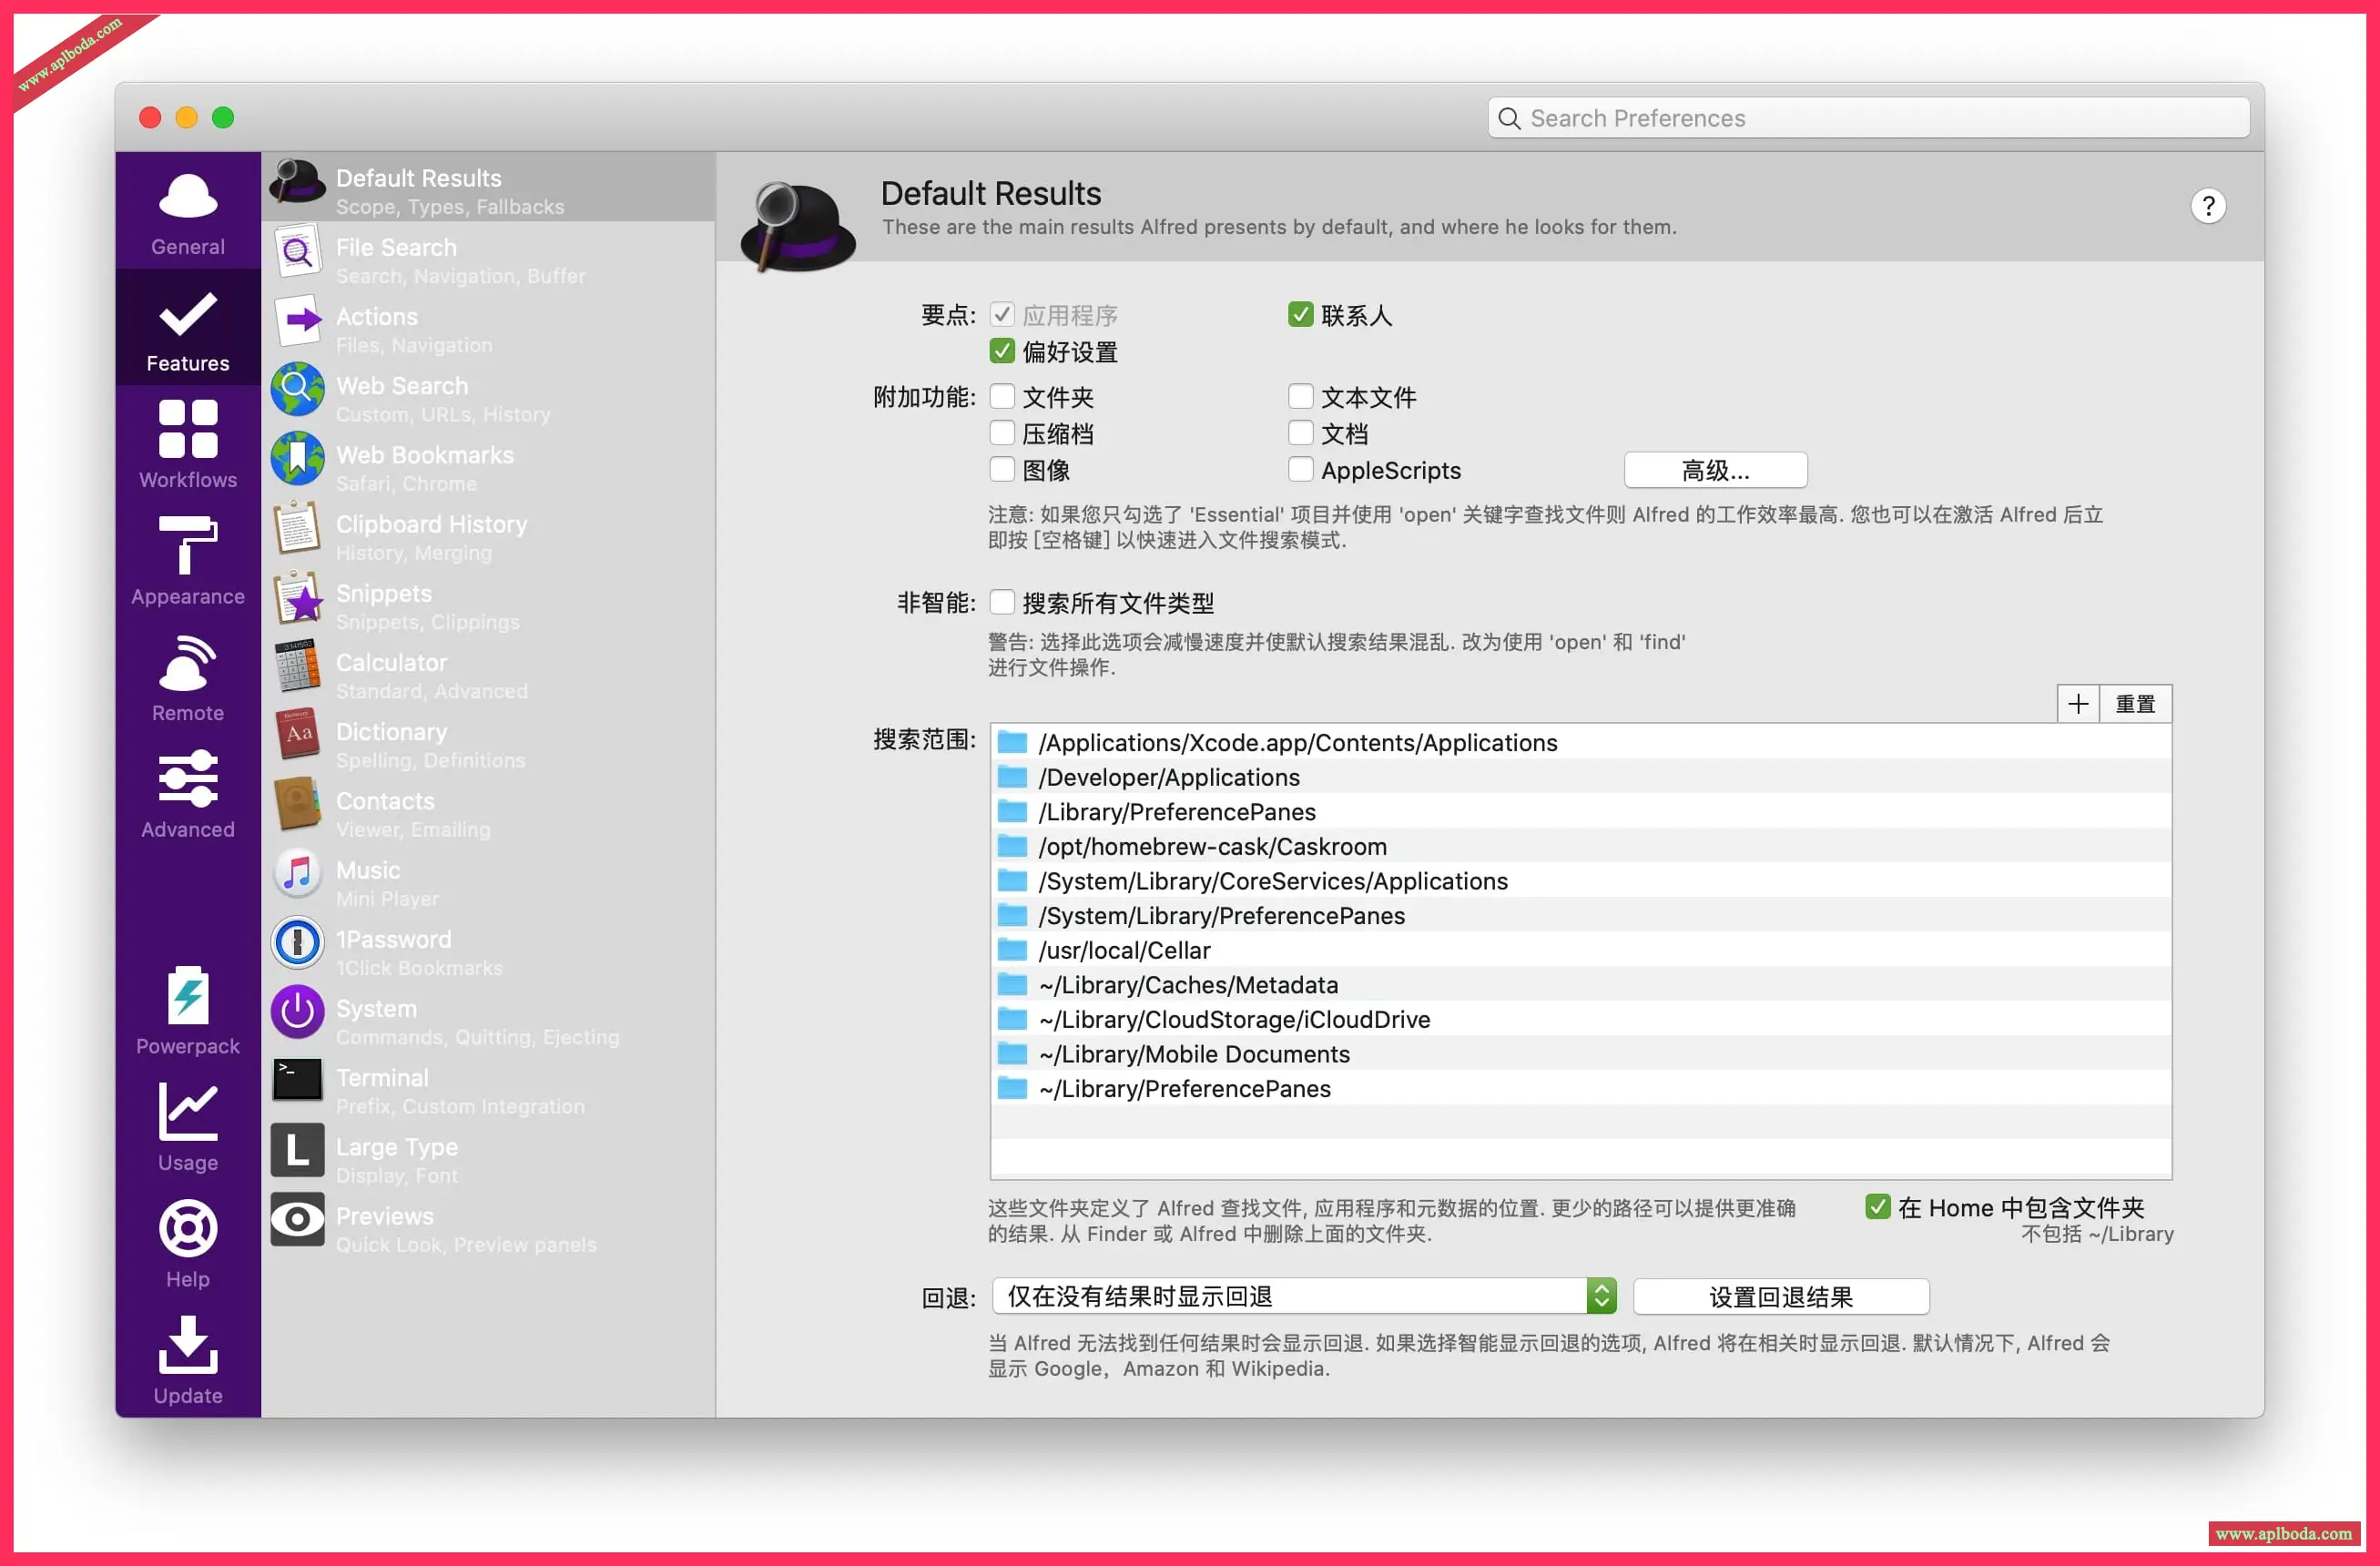Select the ~/Library/Mobile Documents row
Viewport: 2380px width, 1566px height.
[x=1580, y=1054]
